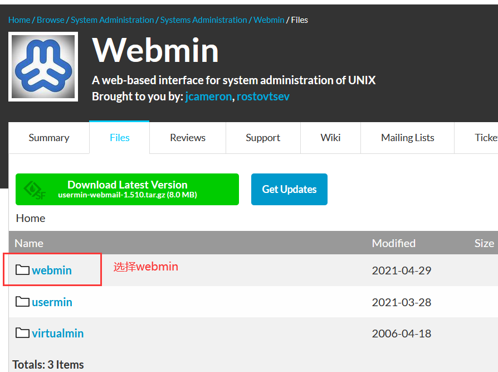Visit jcameron author profile
Viewport: 498px width, 372px height.
tap(208, 96)
